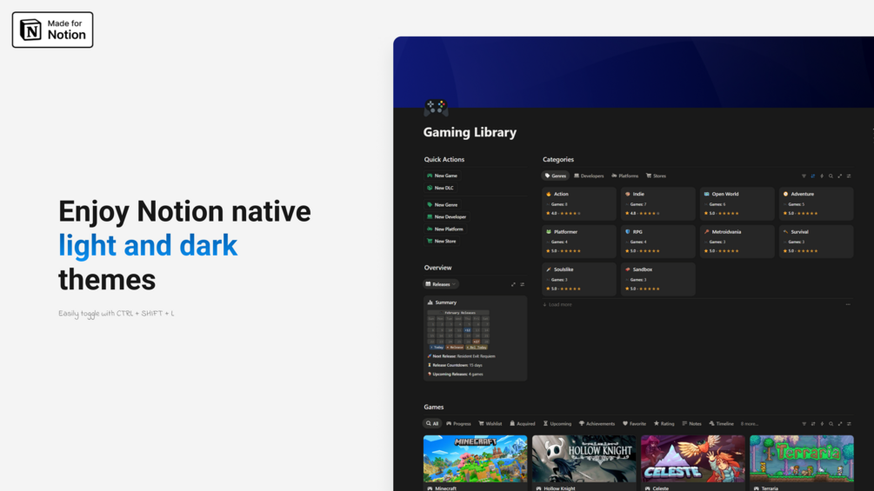Click the Made for Notion badge
Viewport: 874px width, 491px height.
(52, 30)
